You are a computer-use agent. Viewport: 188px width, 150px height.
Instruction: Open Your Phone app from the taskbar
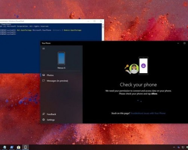pyautogui.click(x=26, y=147)
